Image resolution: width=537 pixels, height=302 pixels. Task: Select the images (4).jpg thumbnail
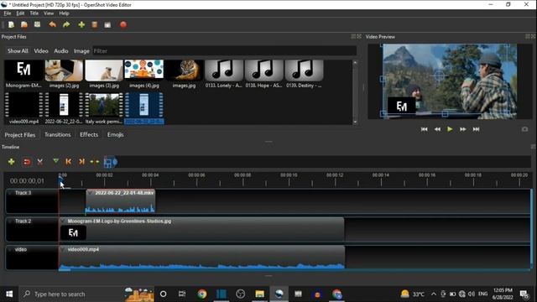(144, 70)
